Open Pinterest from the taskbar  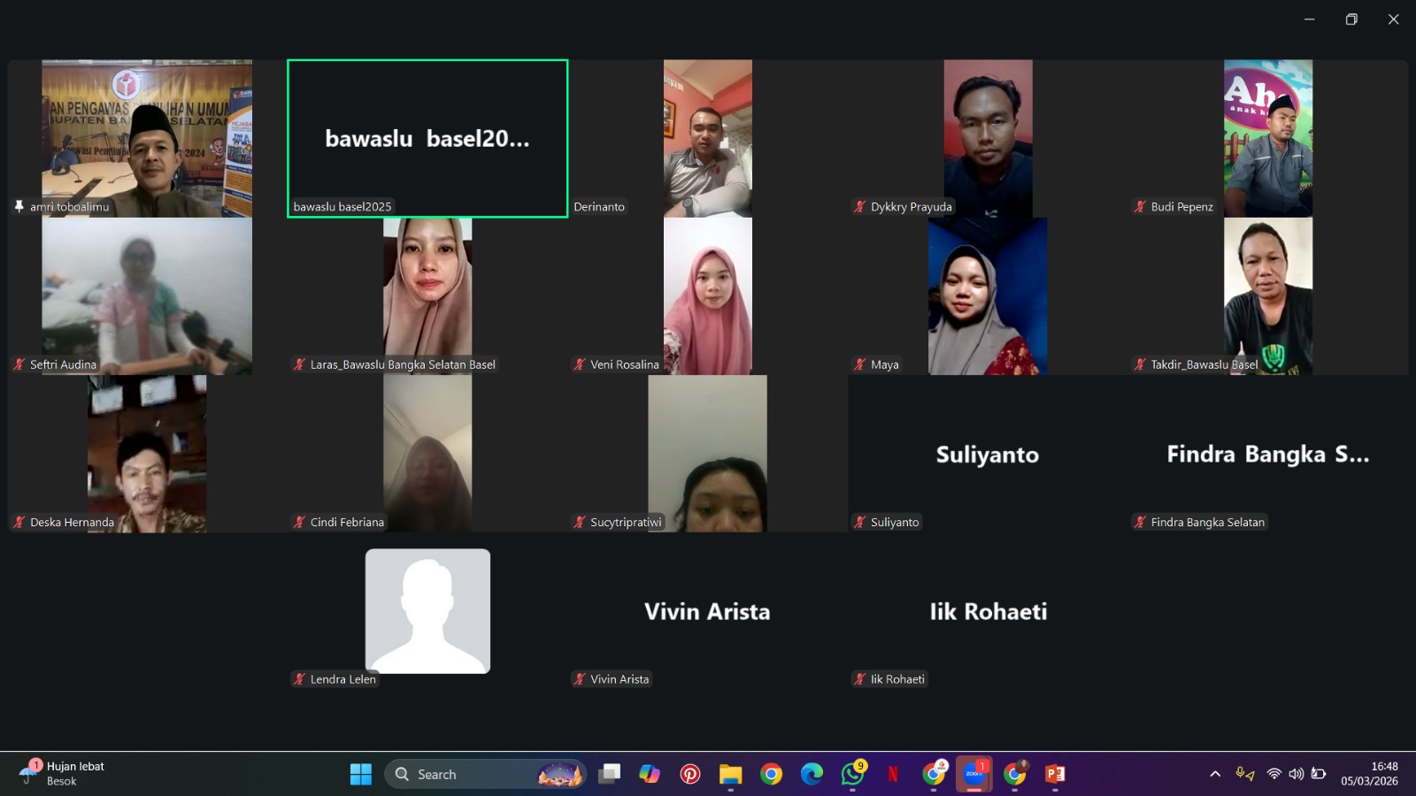click(x=690, y=774)
